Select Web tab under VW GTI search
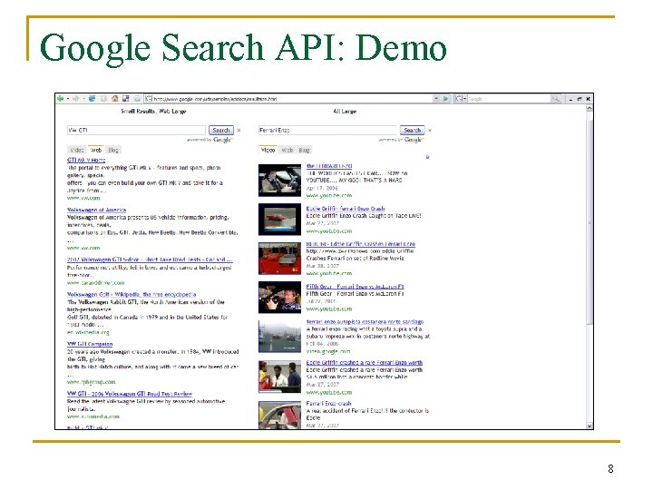The width and height of the screenshot is (653, 490). (x=96, y=150)
